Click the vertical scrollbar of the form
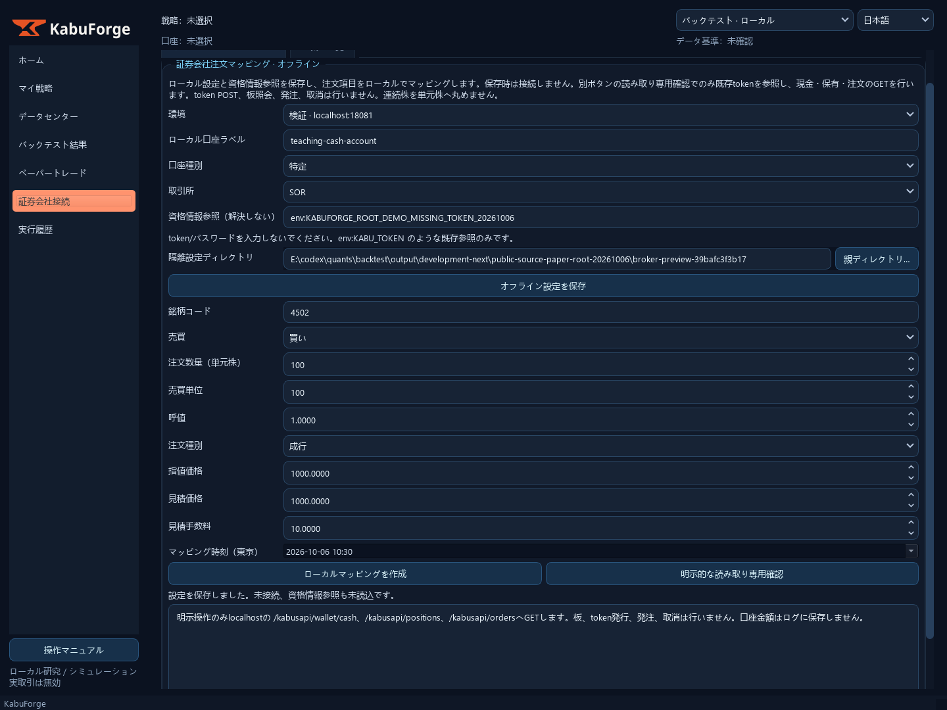 click(929, 360)
